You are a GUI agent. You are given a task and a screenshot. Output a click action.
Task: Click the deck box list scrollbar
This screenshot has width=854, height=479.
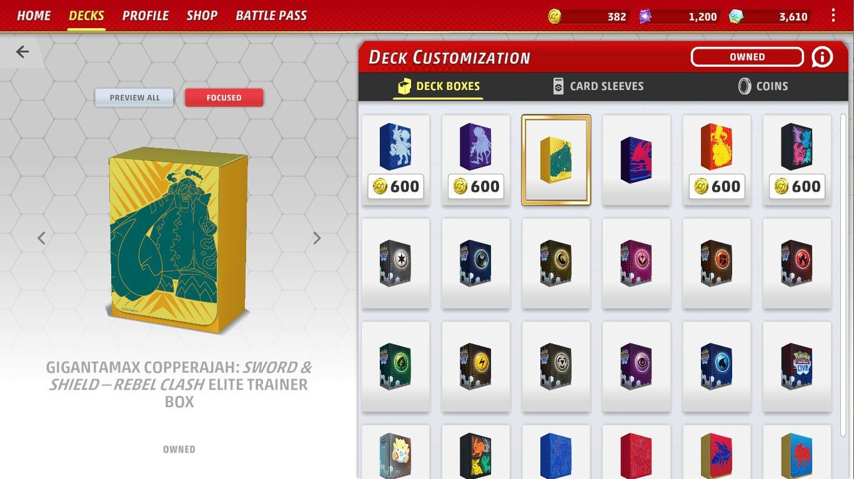[x=843, y=275]
